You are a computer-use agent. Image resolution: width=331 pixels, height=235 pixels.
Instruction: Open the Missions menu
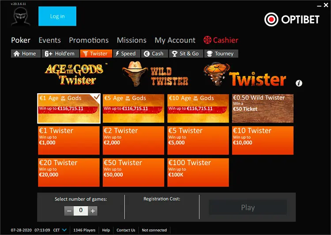pyautogui.click(x=132, y=40)
